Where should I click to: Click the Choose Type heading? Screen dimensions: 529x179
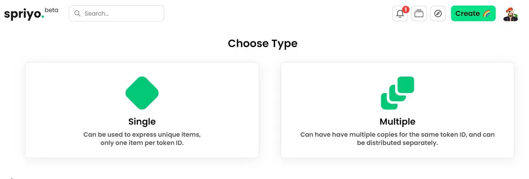(263, 43)
